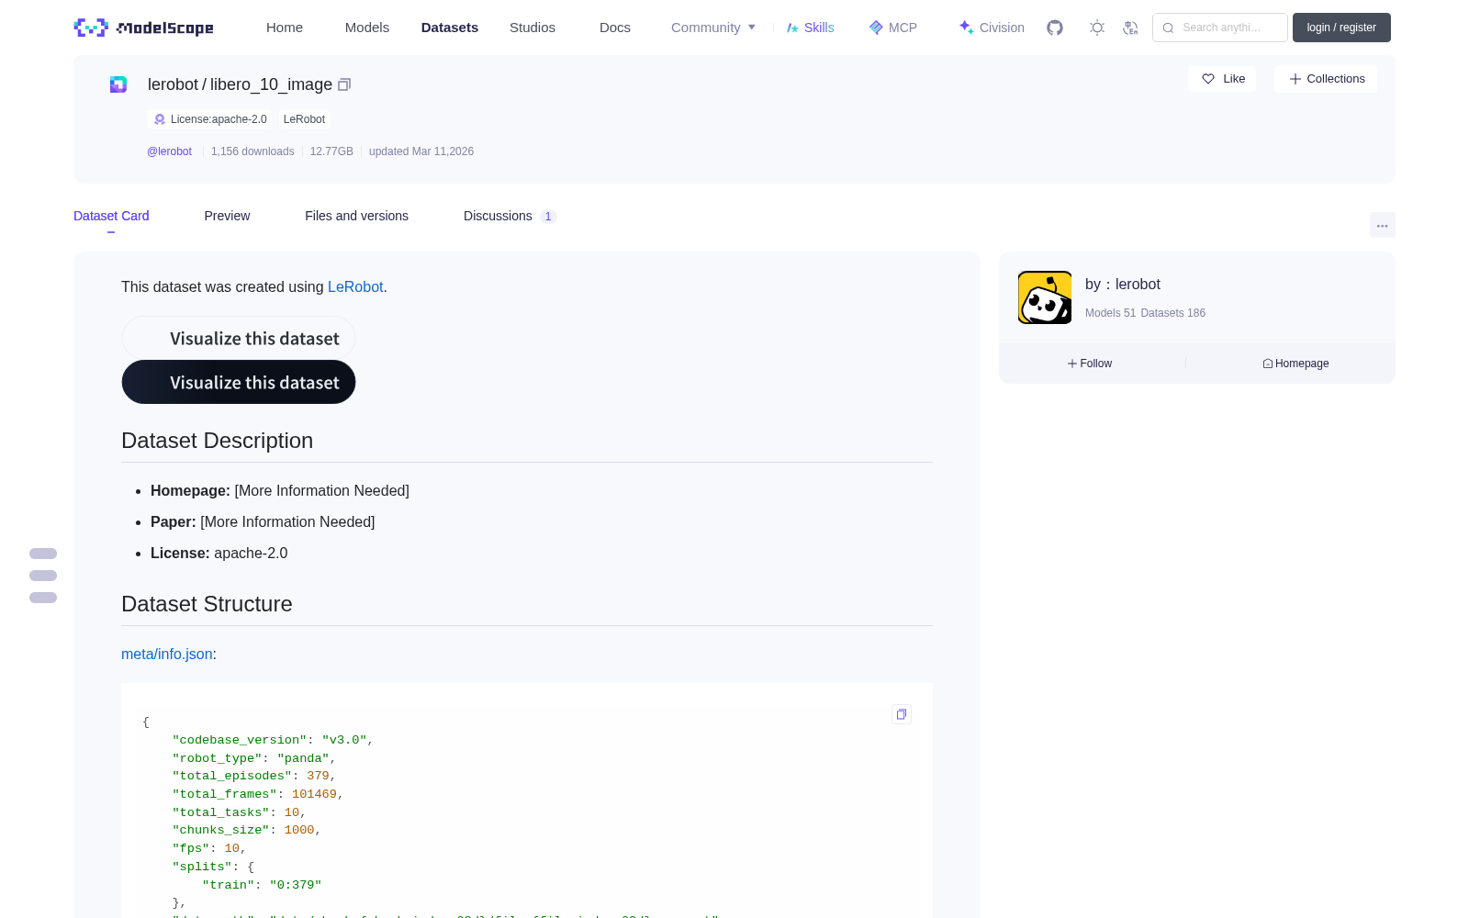
Task: Open the Docs menu item
Action: (x=615, y=28)
